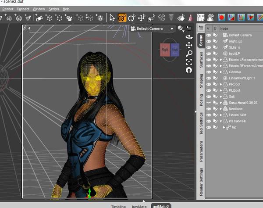Choose the Translate four-arrow tool
Screen dimensions: 263x208
pyautogui.click(x=142, y=18)
